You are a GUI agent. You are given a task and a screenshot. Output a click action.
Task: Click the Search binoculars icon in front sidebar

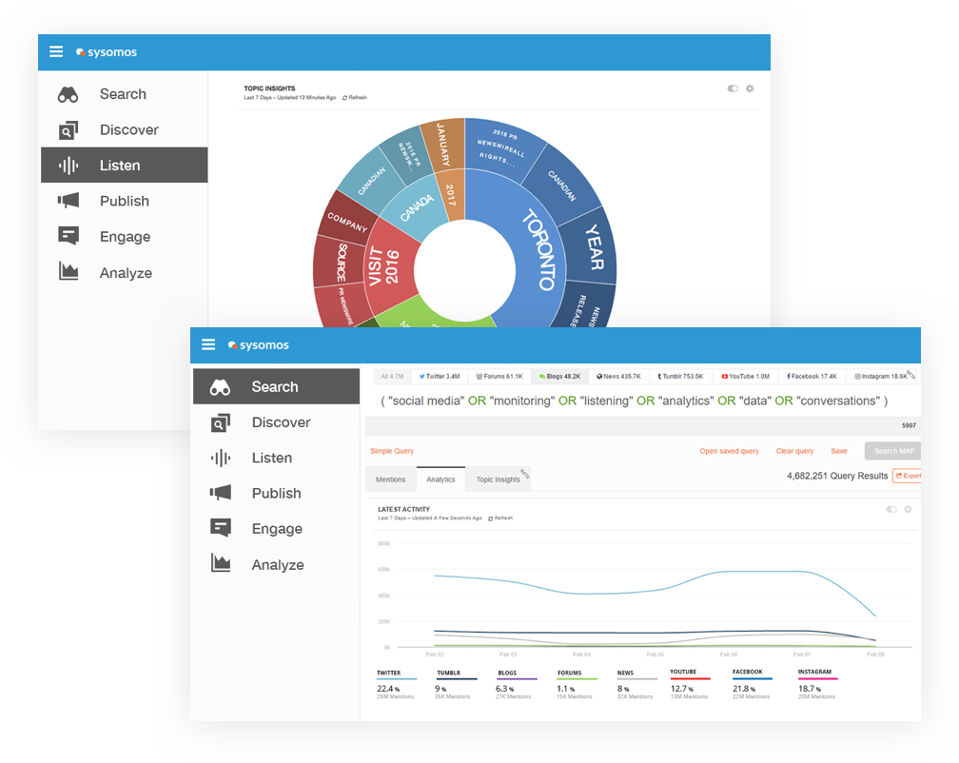(221, 387)
